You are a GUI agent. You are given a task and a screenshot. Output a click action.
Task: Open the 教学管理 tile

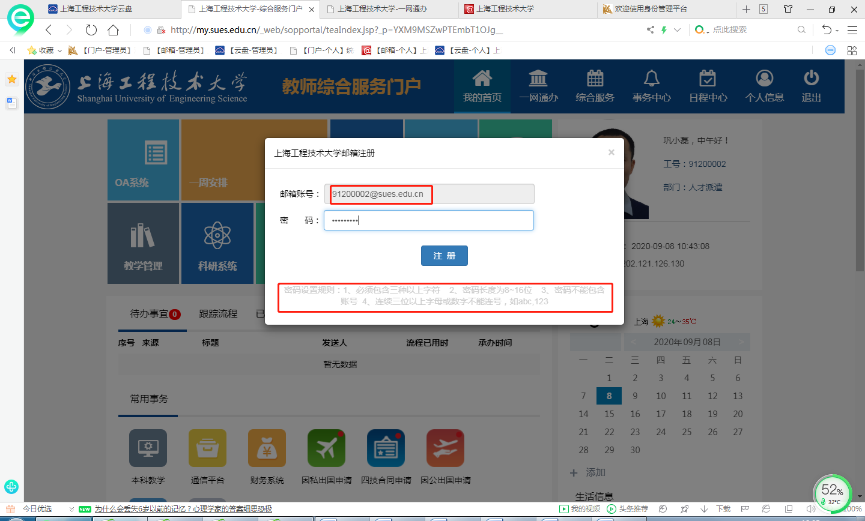click(x=143, y=243)
